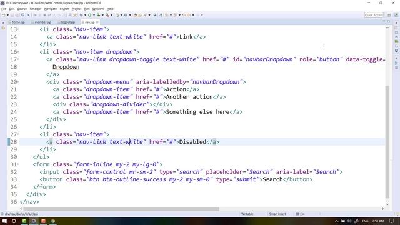Click the Run Last Tool coverage icon

[x=98, y=15]
